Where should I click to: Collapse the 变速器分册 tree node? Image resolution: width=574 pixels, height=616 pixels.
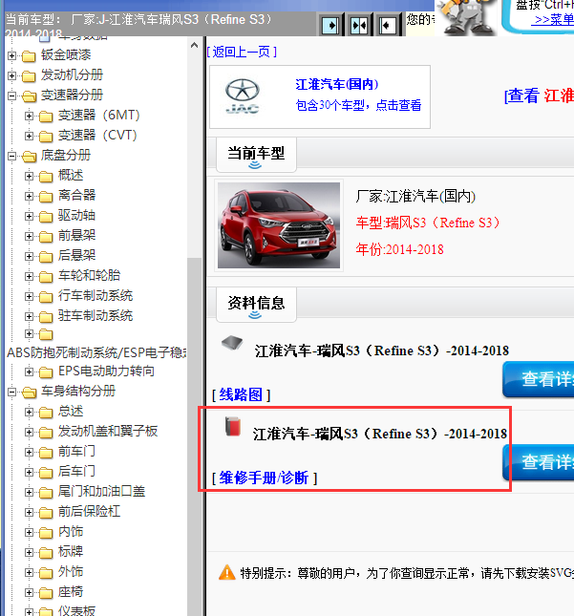11,96
